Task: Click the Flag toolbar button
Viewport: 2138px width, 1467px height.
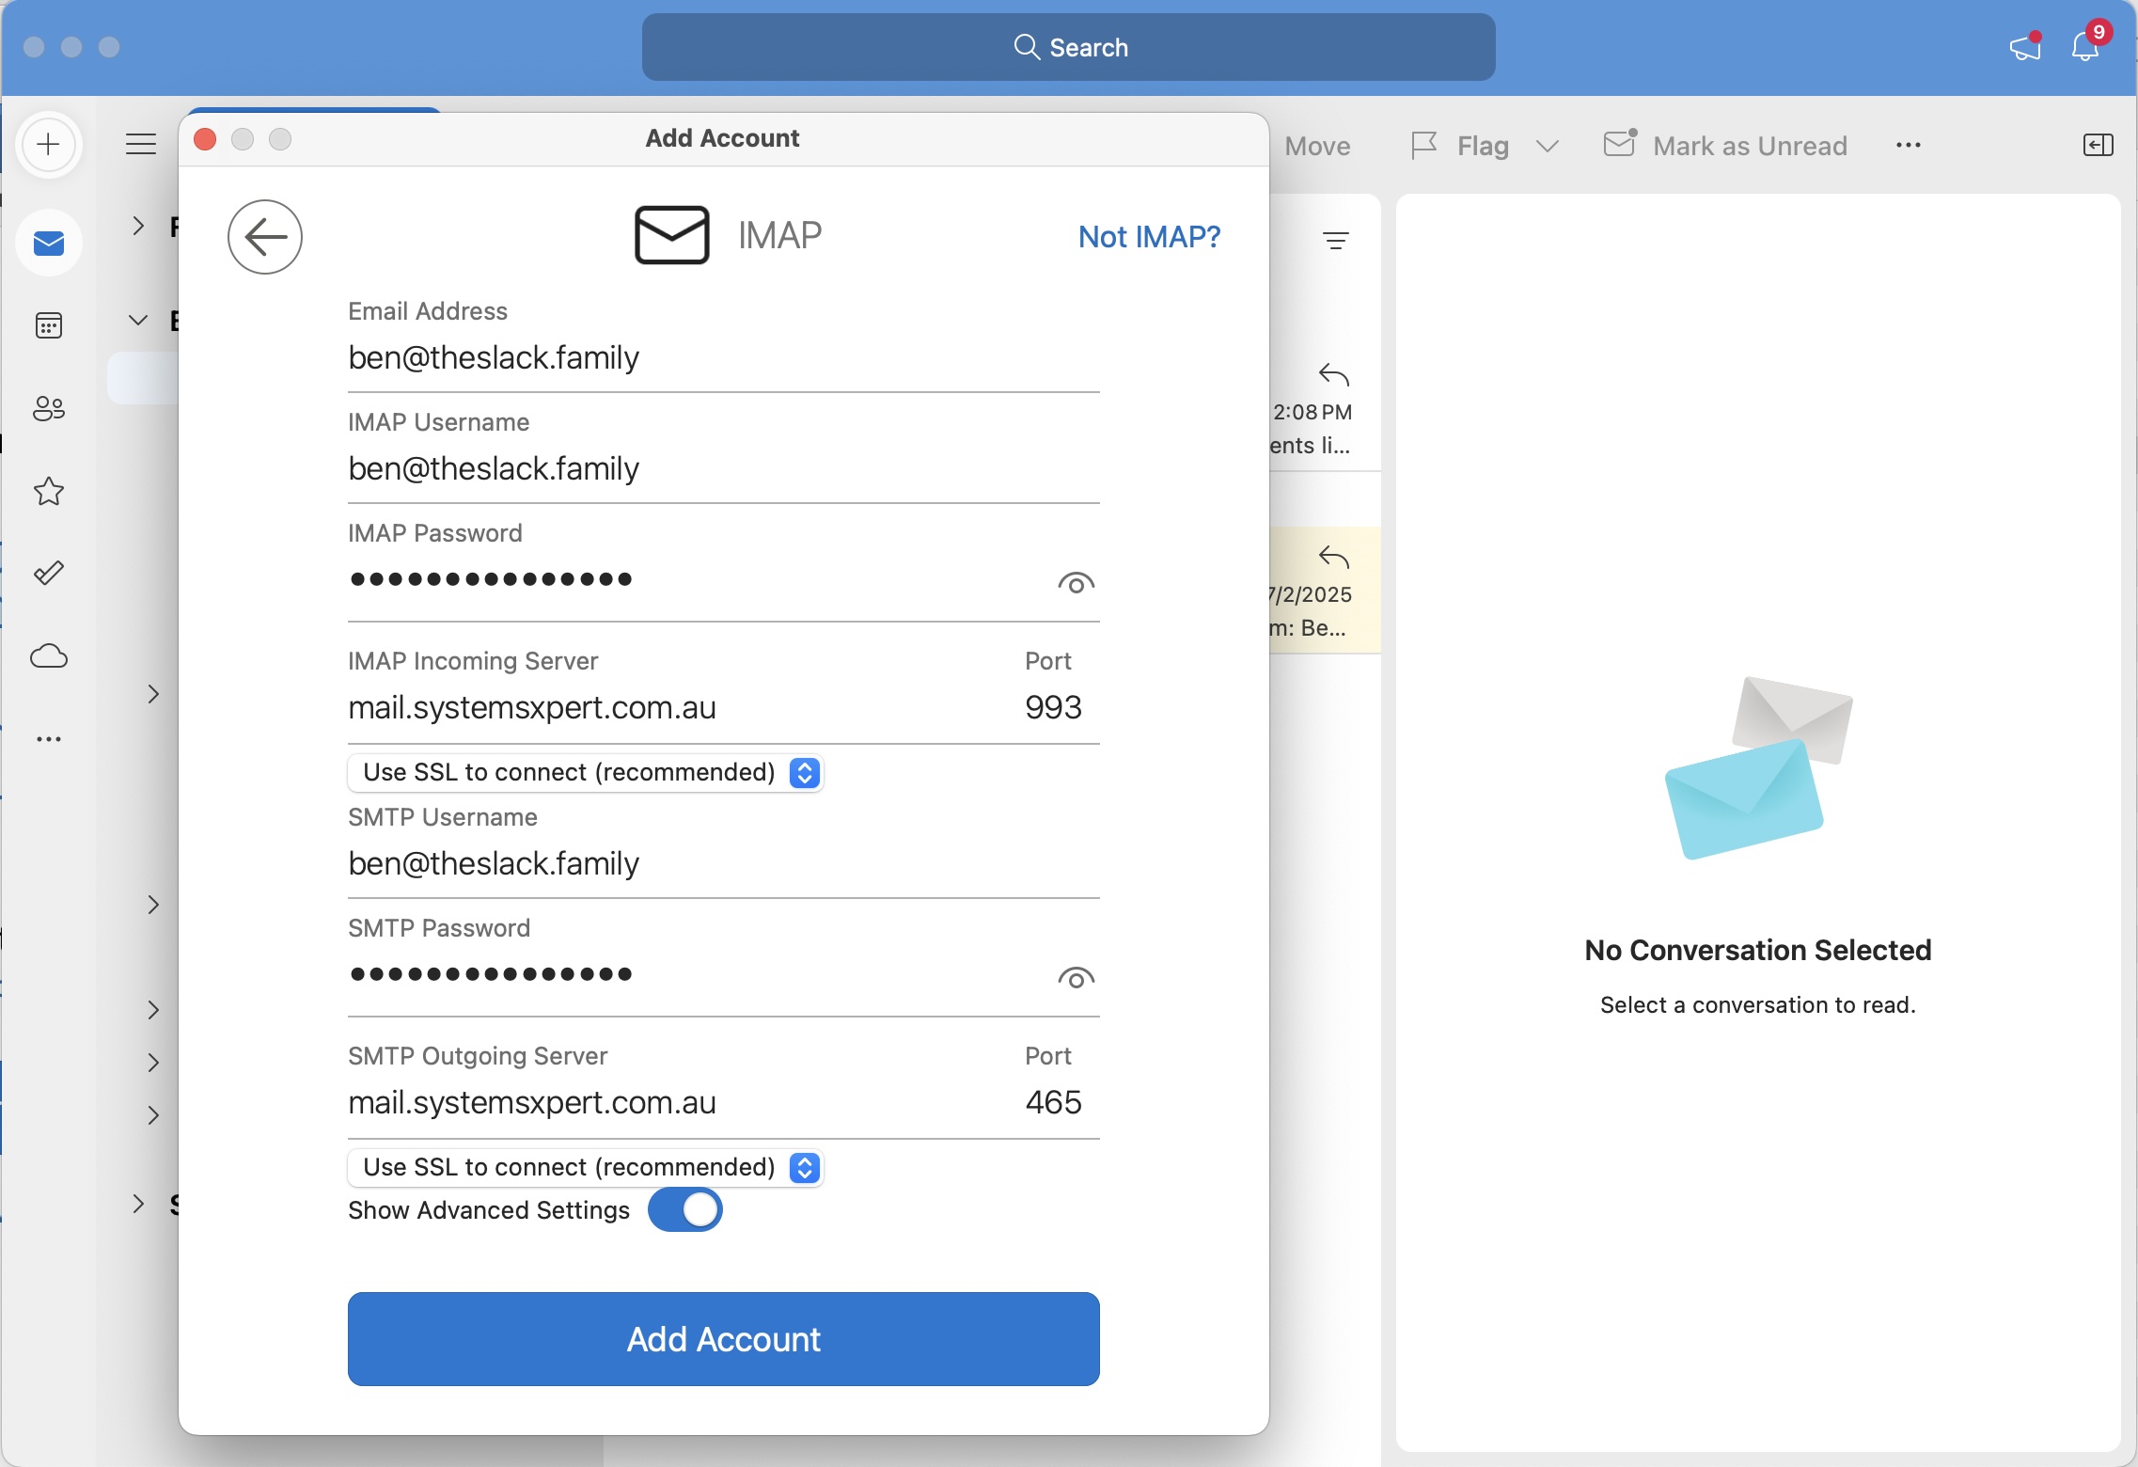Action: (x=1462, y=146)
